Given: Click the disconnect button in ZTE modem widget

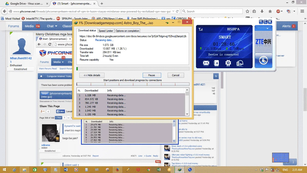Looking at the screenshot, I should point(263,60).
